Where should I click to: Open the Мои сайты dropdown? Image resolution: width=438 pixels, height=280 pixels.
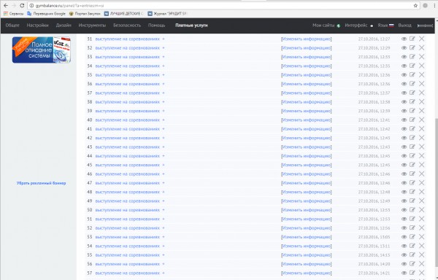[326, 26]
